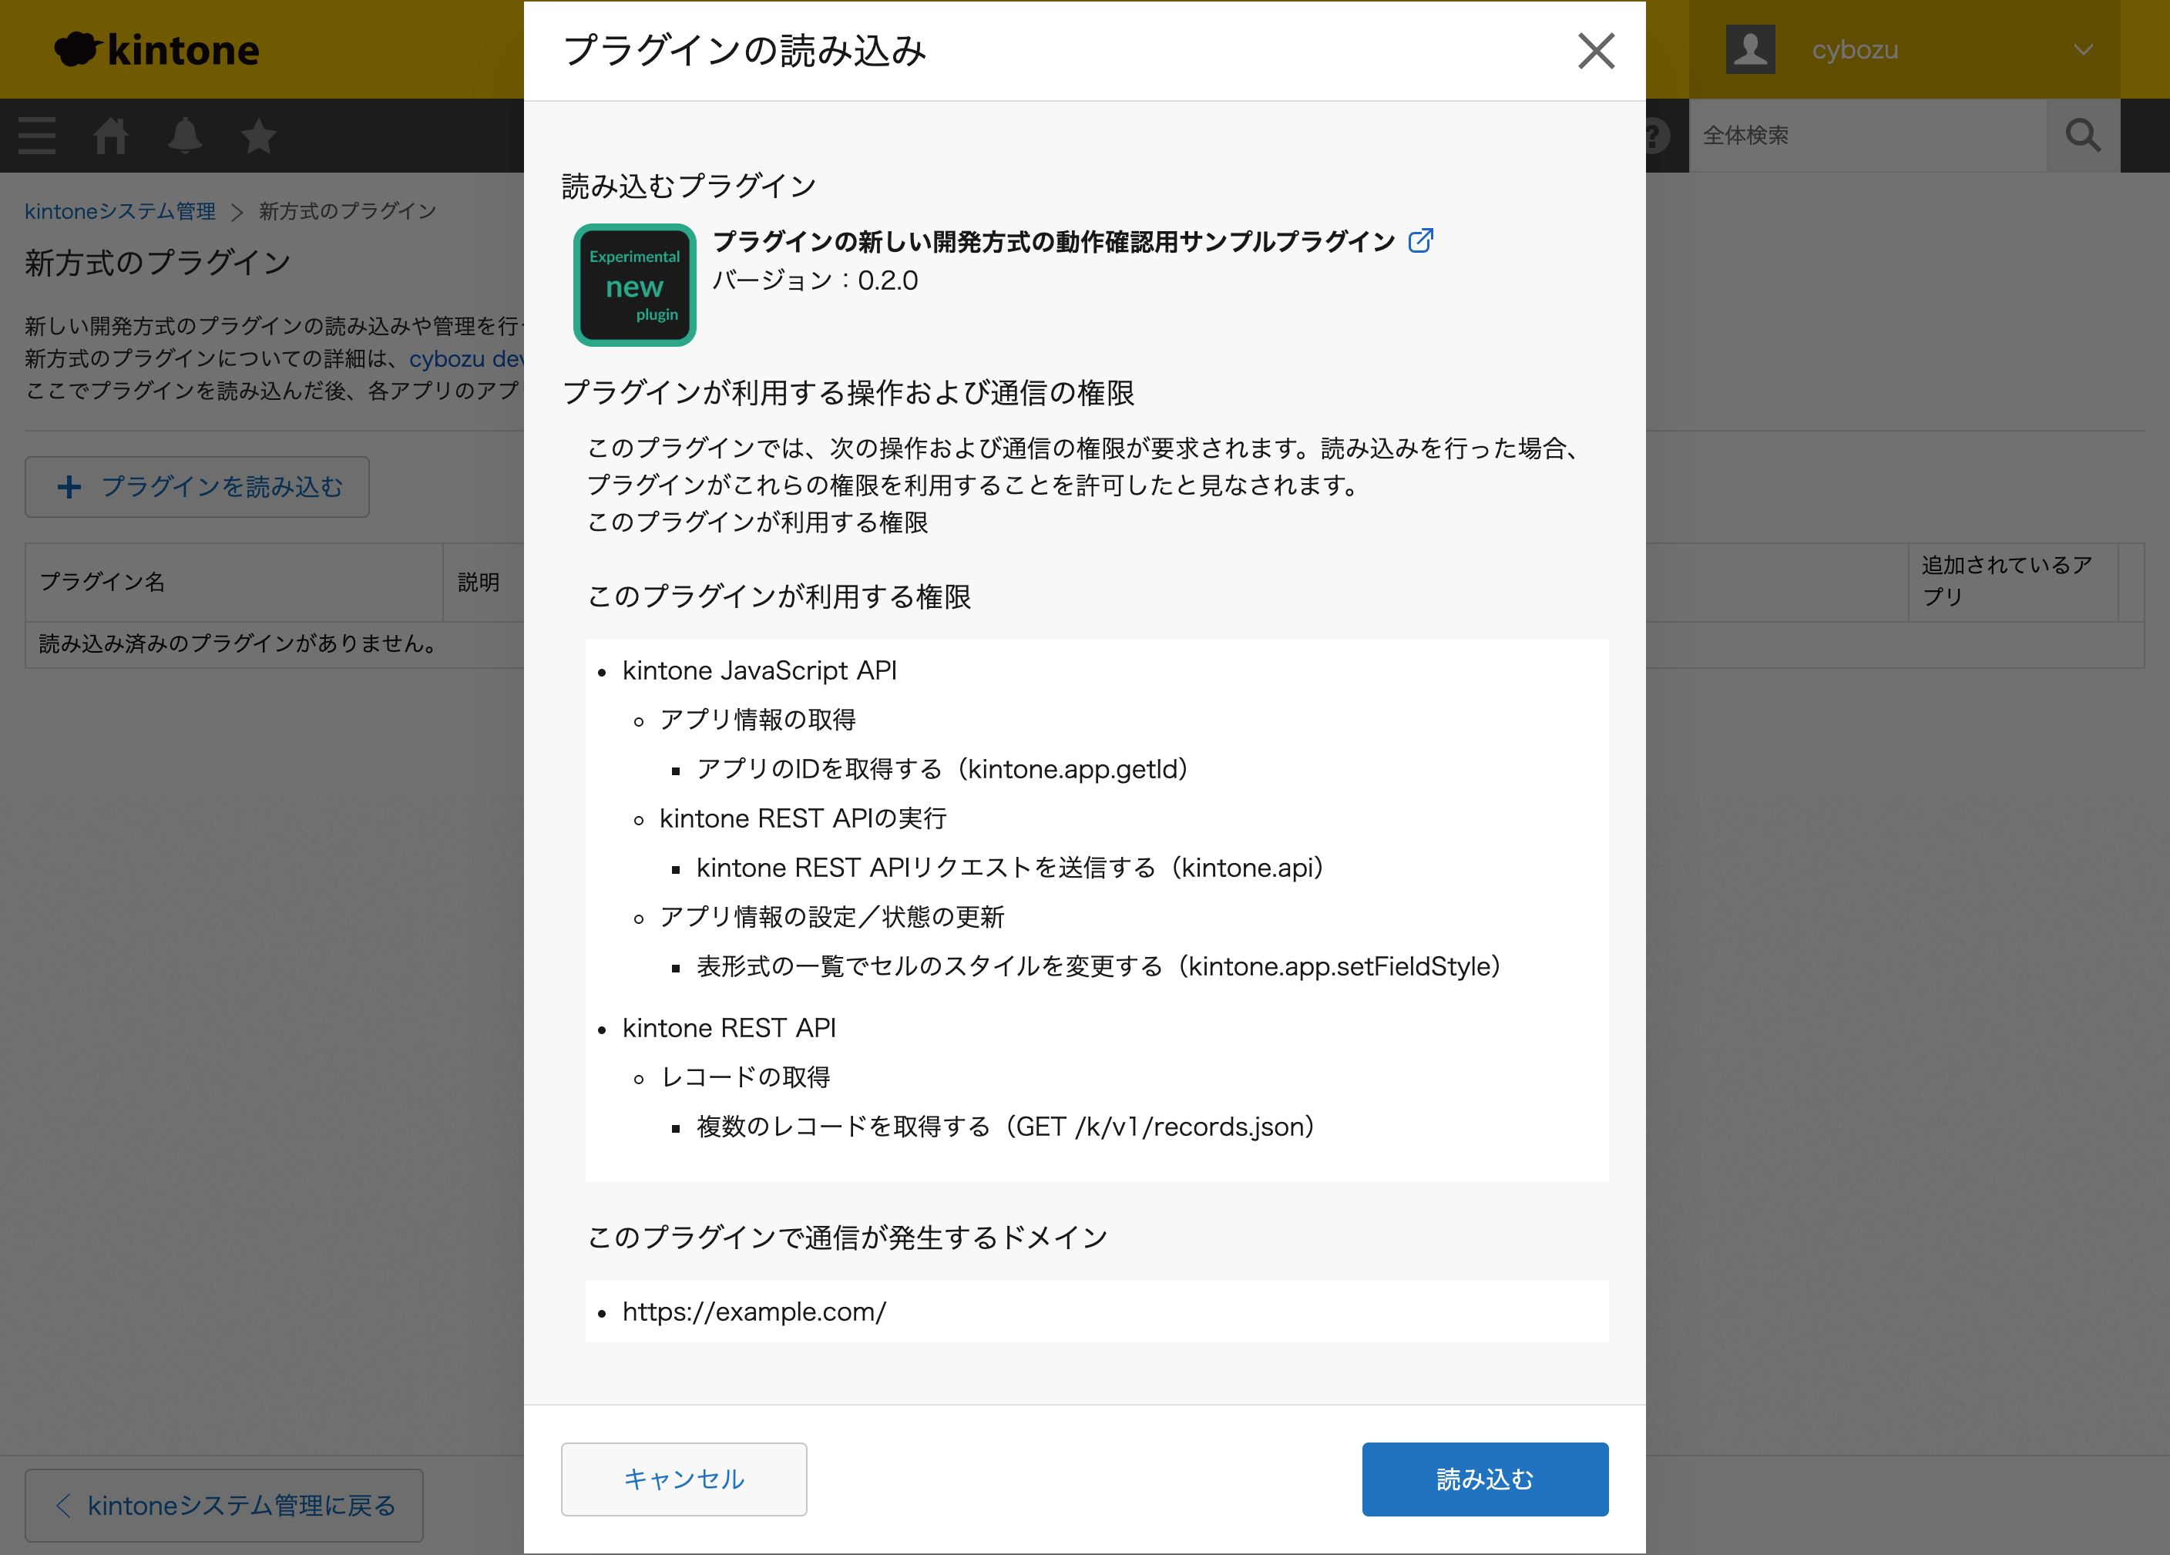Image resolution: width=2170 pixels, height=1555 pixels.
Task: Click the plugin name title text
Action: (1054, 241)
